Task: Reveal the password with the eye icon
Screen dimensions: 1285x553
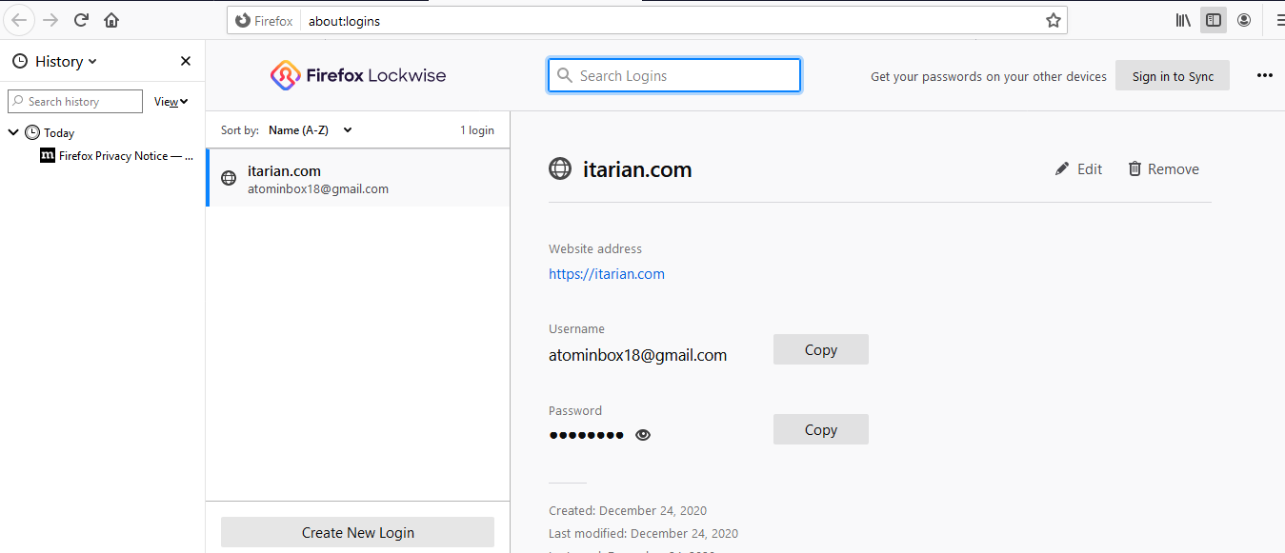Action: pyautogui.click(x=643, y=435)
